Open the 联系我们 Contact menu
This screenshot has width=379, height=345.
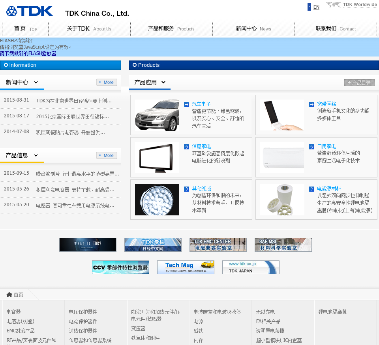click(x=336, y=28)
